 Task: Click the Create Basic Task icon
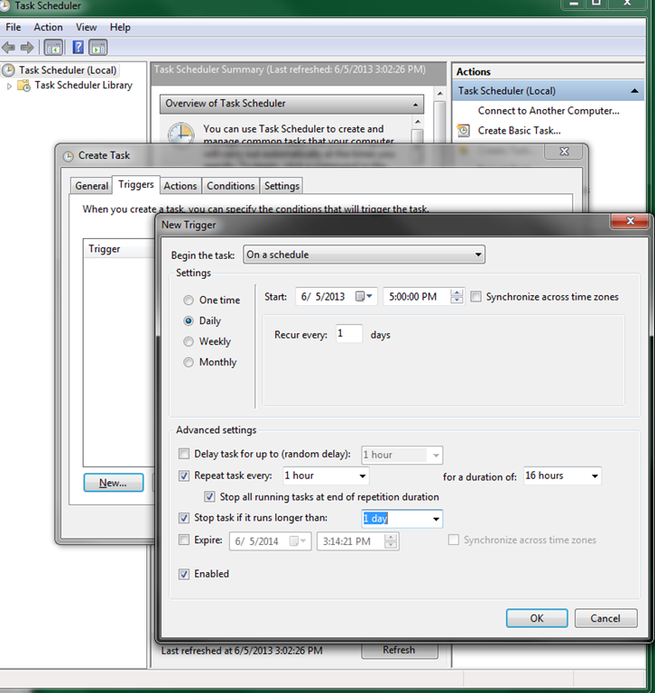[x=464, y=131]
